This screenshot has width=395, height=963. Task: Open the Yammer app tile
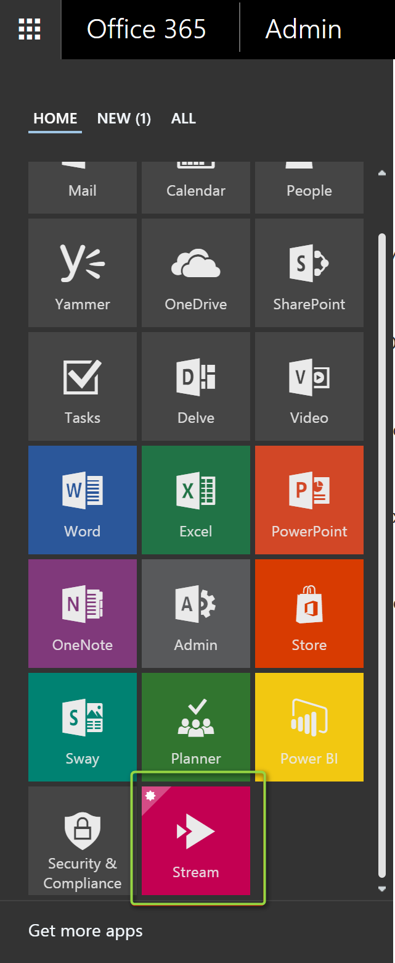(83, 273)
